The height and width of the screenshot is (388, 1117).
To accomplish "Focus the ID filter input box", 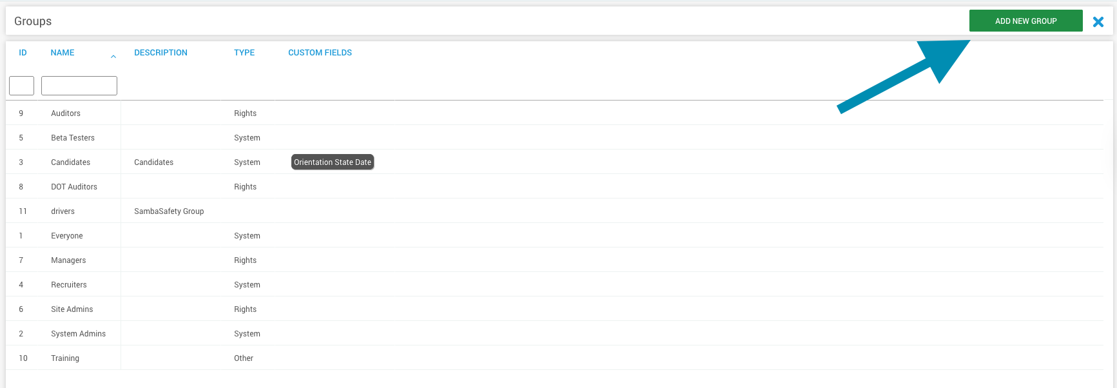I will 21,86.
